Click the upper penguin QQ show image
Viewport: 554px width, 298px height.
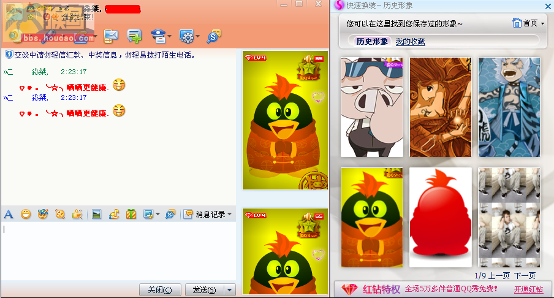point(285,120)
